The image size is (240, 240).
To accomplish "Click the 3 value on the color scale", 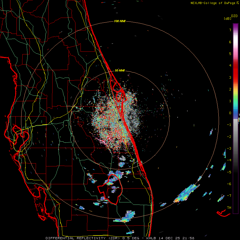I will 230,77.
